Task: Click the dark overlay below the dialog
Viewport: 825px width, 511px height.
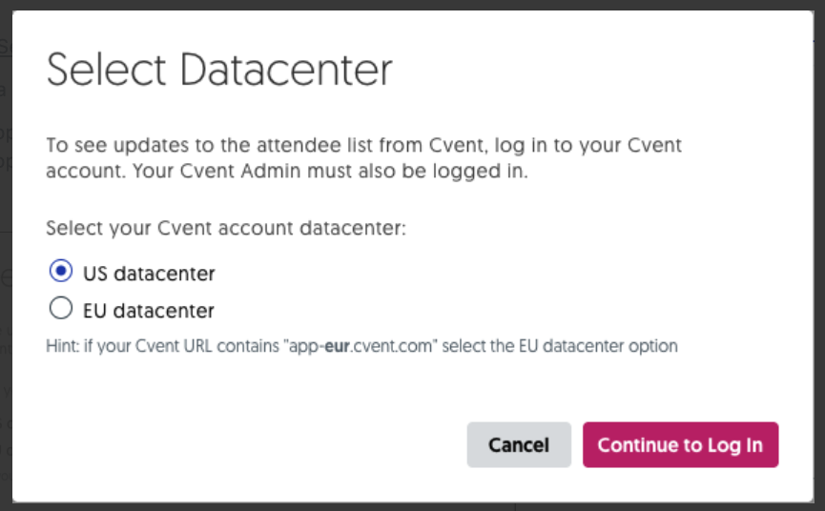Action: click(x=412, y=507)
